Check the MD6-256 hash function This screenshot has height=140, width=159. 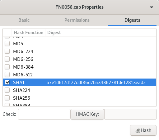(7, 59)
